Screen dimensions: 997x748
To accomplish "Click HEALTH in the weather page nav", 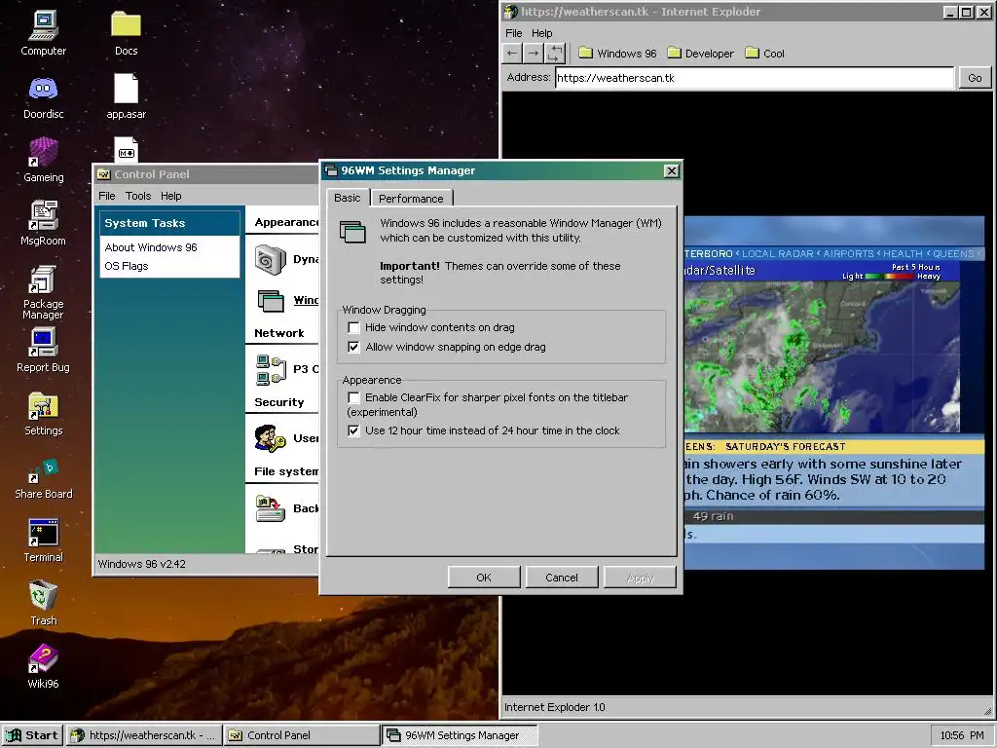I will click(903, 253).
